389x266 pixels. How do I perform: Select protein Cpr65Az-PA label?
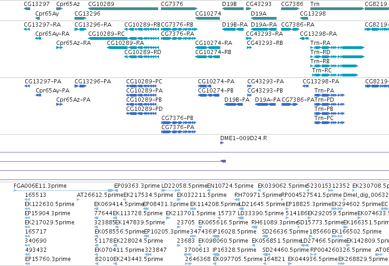[74, 100]
